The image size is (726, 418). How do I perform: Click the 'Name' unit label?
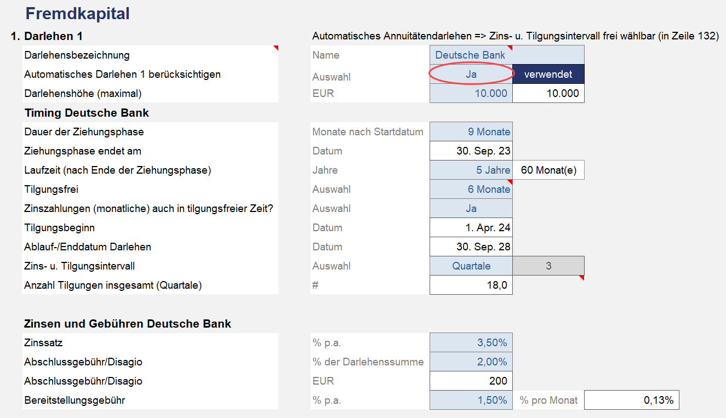pos(326,55)
